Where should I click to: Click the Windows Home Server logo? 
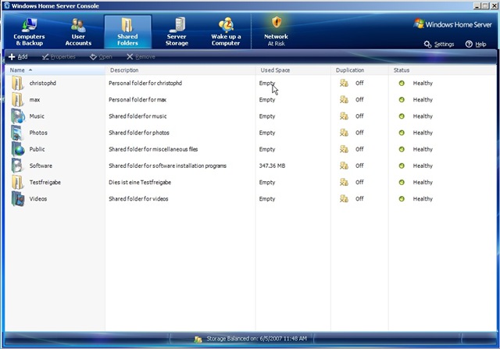453,24
